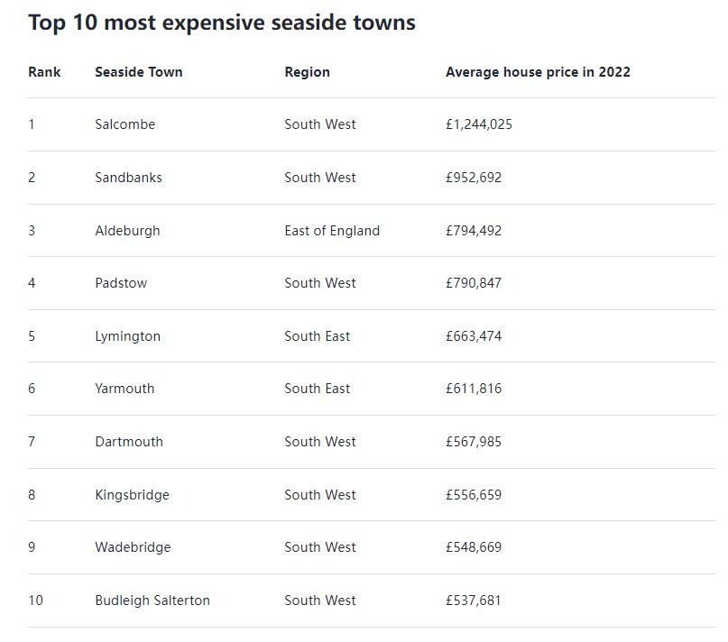Click the £952,692 price value
Screen dimensions: 728x642
coord(473,178)
